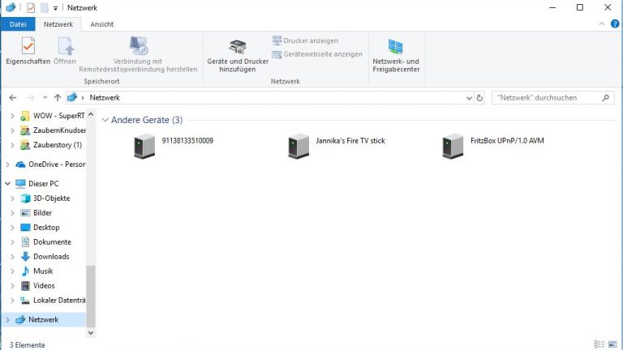Collapse the Dieser PC tree node
This screenshot has width=623, height=350.
click(x=7, y=184)
